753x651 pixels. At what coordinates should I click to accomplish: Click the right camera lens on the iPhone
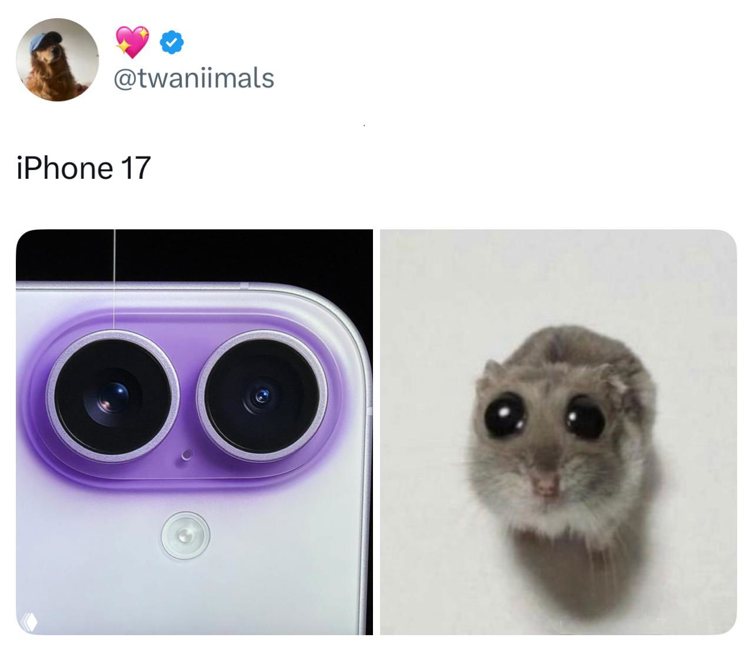coord(262,395)
